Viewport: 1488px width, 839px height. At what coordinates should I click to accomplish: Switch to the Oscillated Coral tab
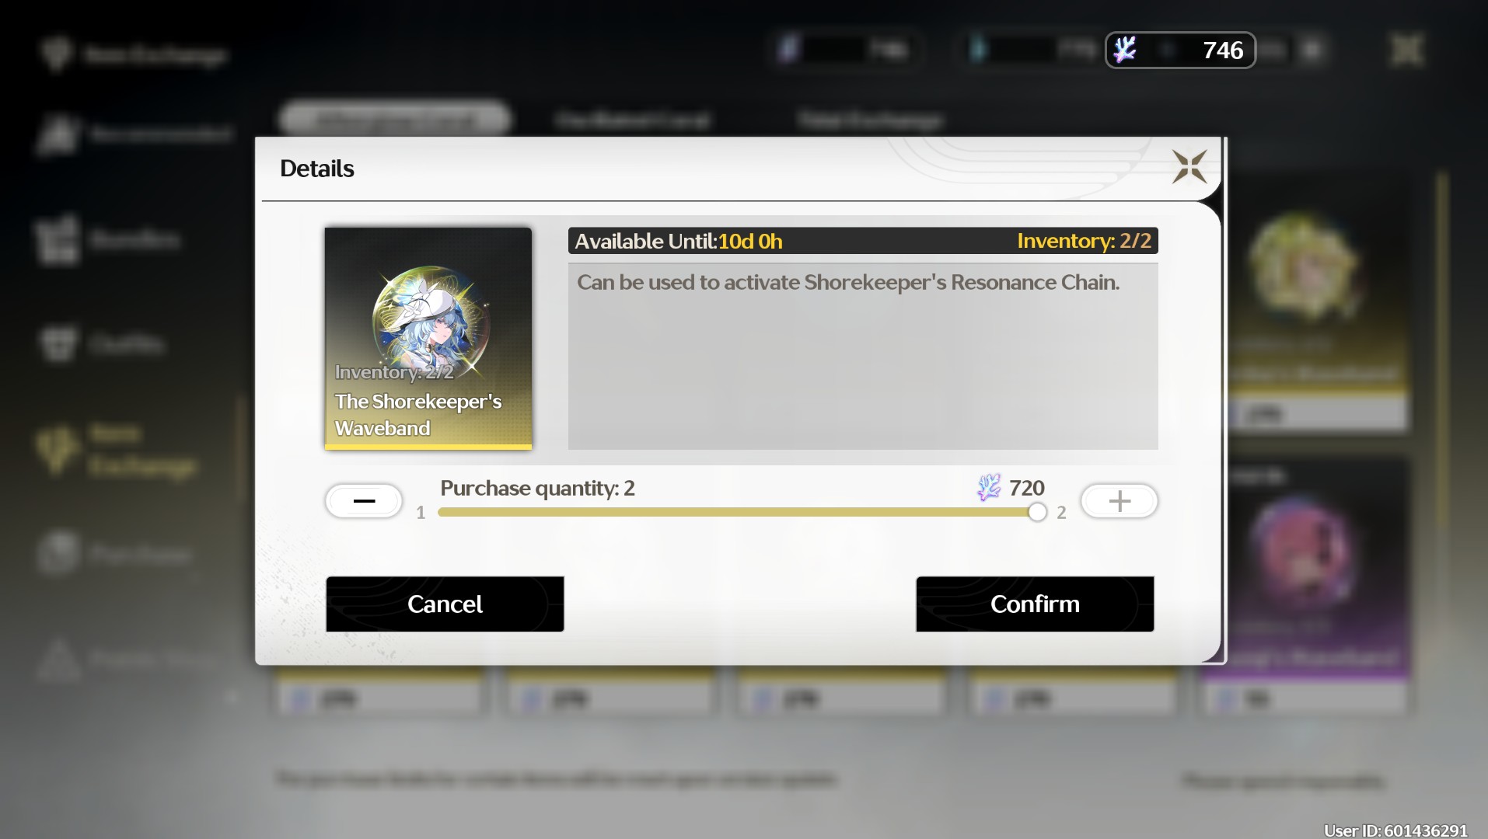[632, 120]
